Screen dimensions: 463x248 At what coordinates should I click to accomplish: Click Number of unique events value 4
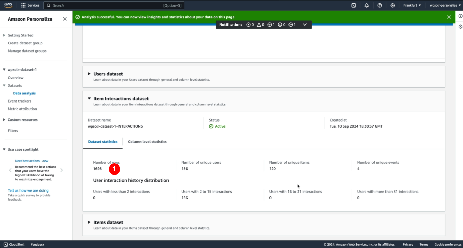click(x=358, y=169)
